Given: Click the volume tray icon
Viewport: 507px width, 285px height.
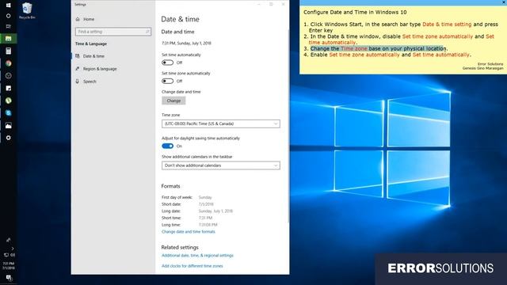Looking at the screenshot, I should 13,255.
